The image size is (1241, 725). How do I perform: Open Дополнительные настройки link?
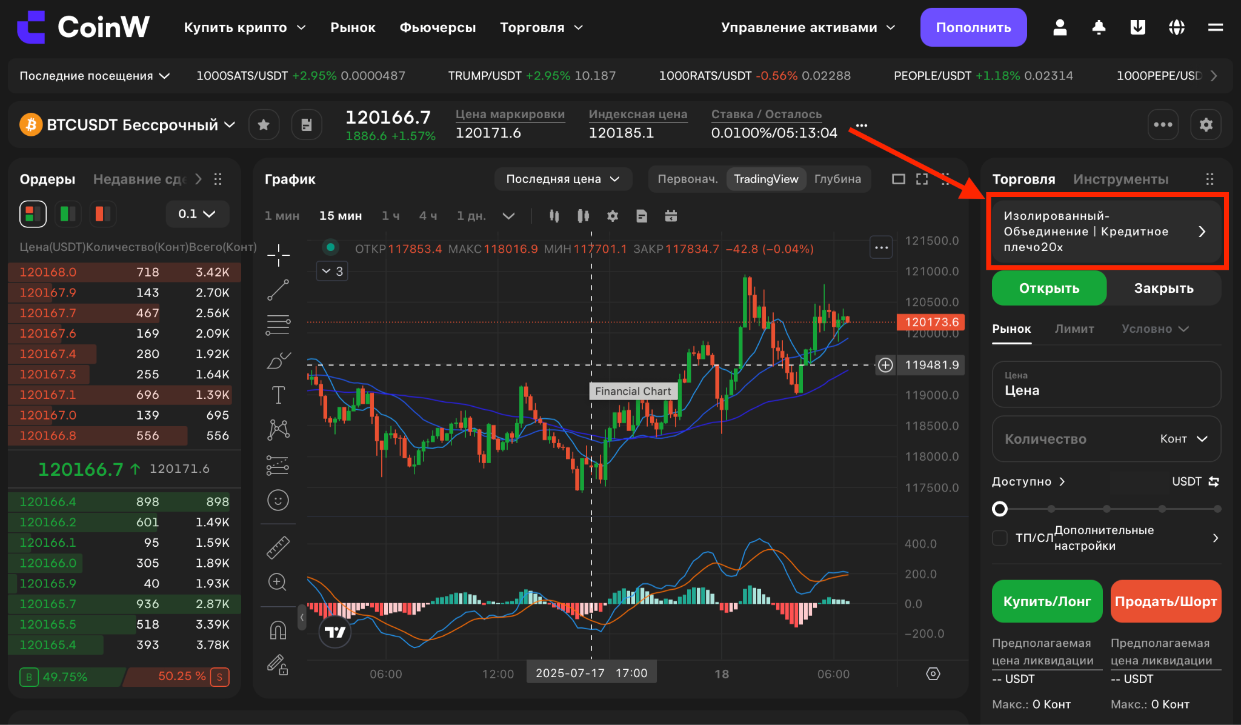click(1137, 538)
